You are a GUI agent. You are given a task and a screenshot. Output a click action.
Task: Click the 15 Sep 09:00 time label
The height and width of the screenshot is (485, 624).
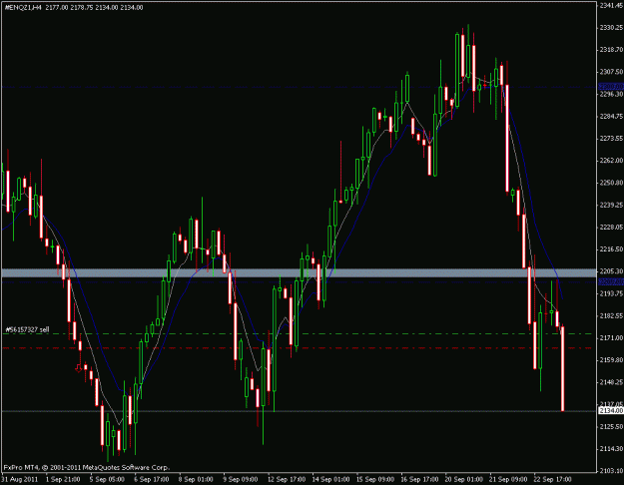click(x=375, y=479)
